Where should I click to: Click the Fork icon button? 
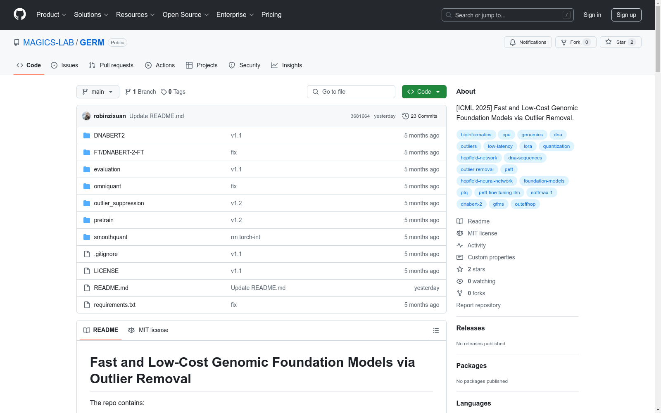(x=564, y=42)
